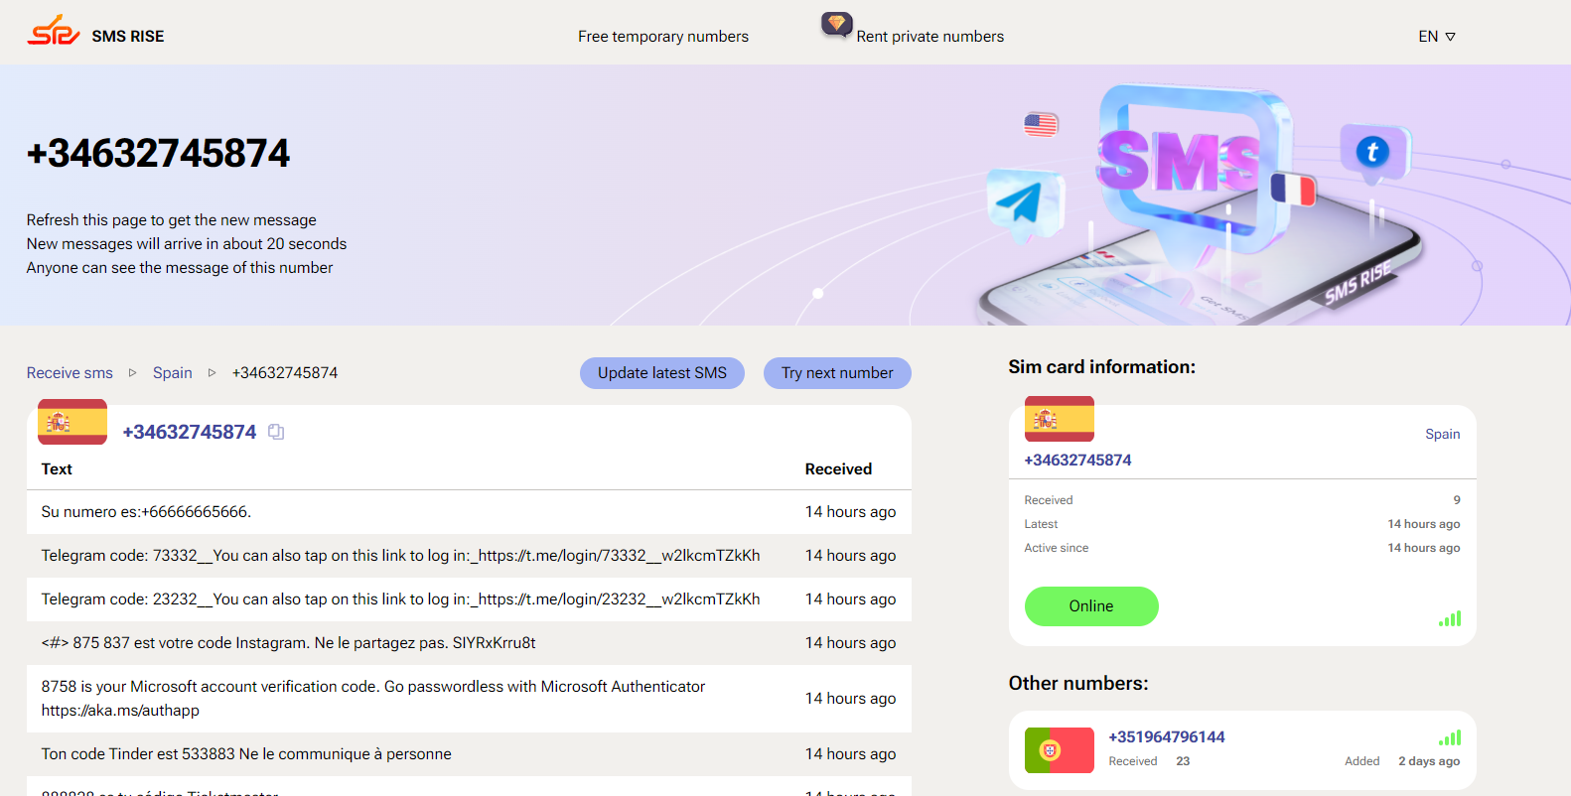Click signal bars next to +351964796144

point(1450,737)
